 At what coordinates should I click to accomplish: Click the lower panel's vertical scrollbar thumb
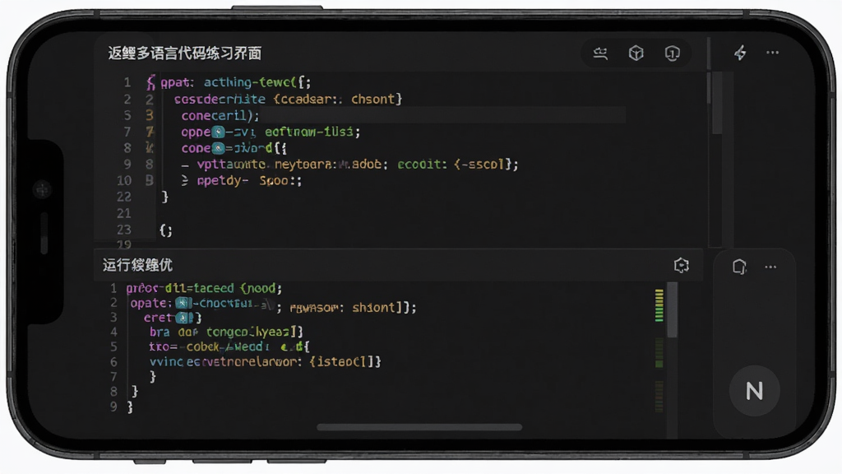(672, 310)
